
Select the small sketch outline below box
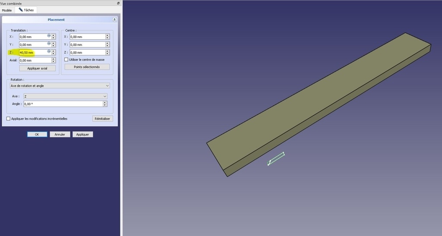click(x=276, y=159)
